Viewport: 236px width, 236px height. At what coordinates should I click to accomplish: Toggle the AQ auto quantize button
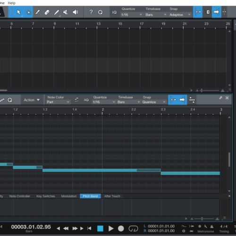click(86, 100)
